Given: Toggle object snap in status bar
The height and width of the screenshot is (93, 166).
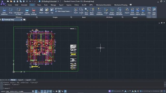Looking at the screenshot, I should coord(45,91).
